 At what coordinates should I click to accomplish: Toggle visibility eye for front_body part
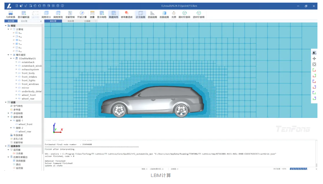point(17,73)
